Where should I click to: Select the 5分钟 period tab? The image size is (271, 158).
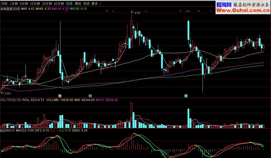point(24,3)
